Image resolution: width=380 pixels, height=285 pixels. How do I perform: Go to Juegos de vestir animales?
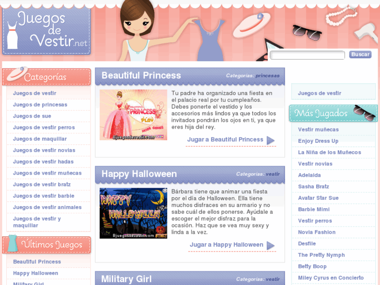47,207
